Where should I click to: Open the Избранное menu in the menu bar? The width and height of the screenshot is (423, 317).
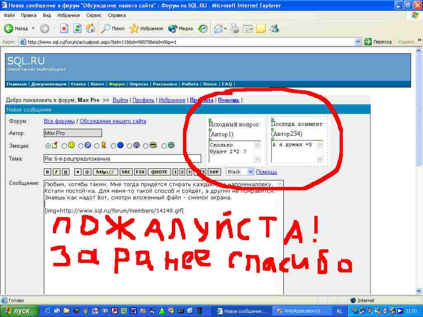[x=69, y=15]
